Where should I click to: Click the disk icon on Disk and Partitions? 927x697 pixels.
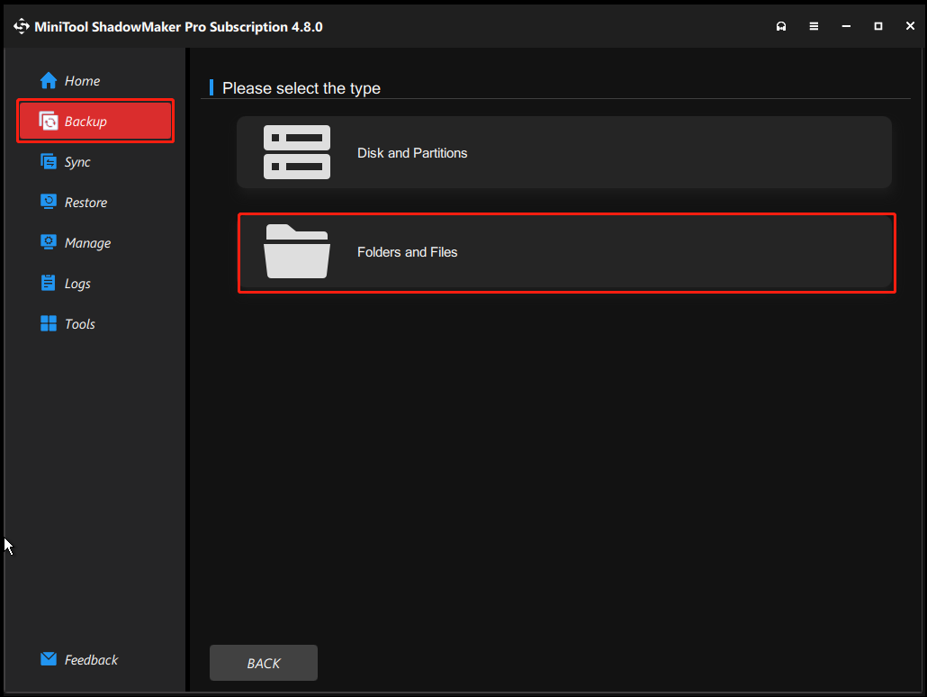click(297, 152)
